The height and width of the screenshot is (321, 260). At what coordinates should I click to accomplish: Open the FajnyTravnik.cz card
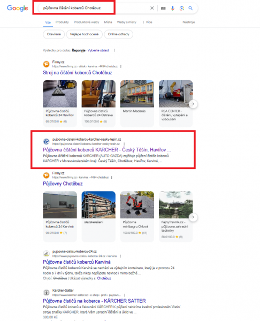tap(175, 216)
